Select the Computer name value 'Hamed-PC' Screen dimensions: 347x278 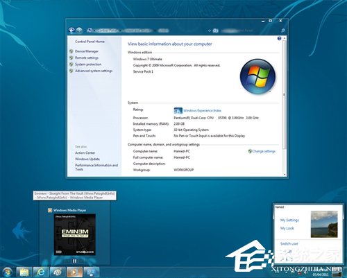pos(182,151)
